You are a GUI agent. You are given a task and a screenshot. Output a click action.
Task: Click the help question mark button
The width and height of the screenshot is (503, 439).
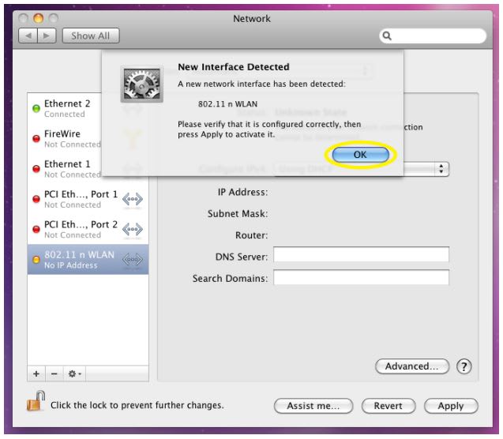(x=464, y=366)
